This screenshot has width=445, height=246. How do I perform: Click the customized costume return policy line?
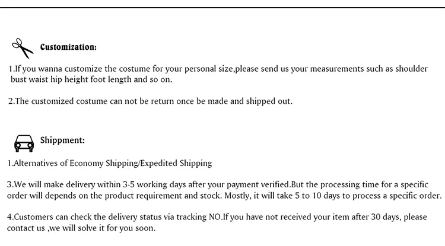(150, 101)
